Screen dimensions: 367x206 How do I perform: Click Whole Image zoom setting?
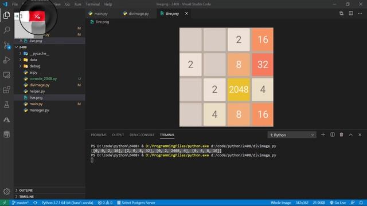(281, 203)
